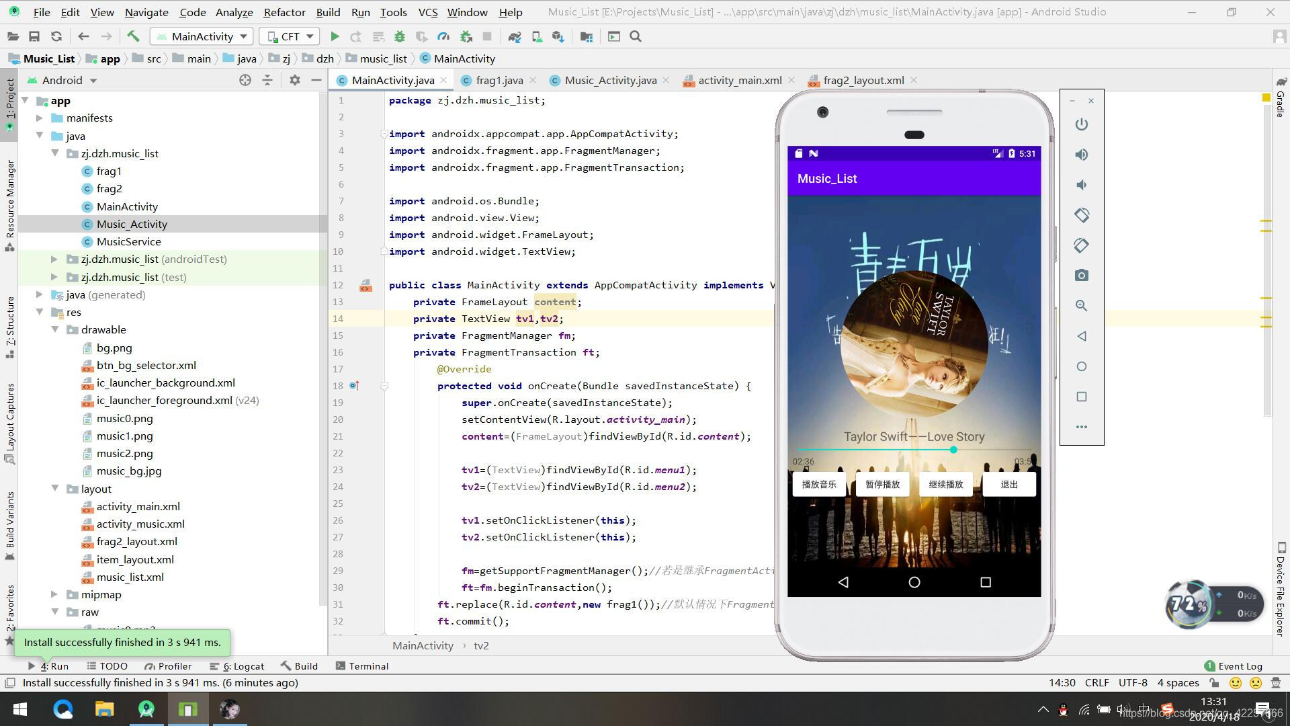The width and height of the screenshot is (1290, 726).
Task: Click the Debug app bug icon
Action: point(400,37)
